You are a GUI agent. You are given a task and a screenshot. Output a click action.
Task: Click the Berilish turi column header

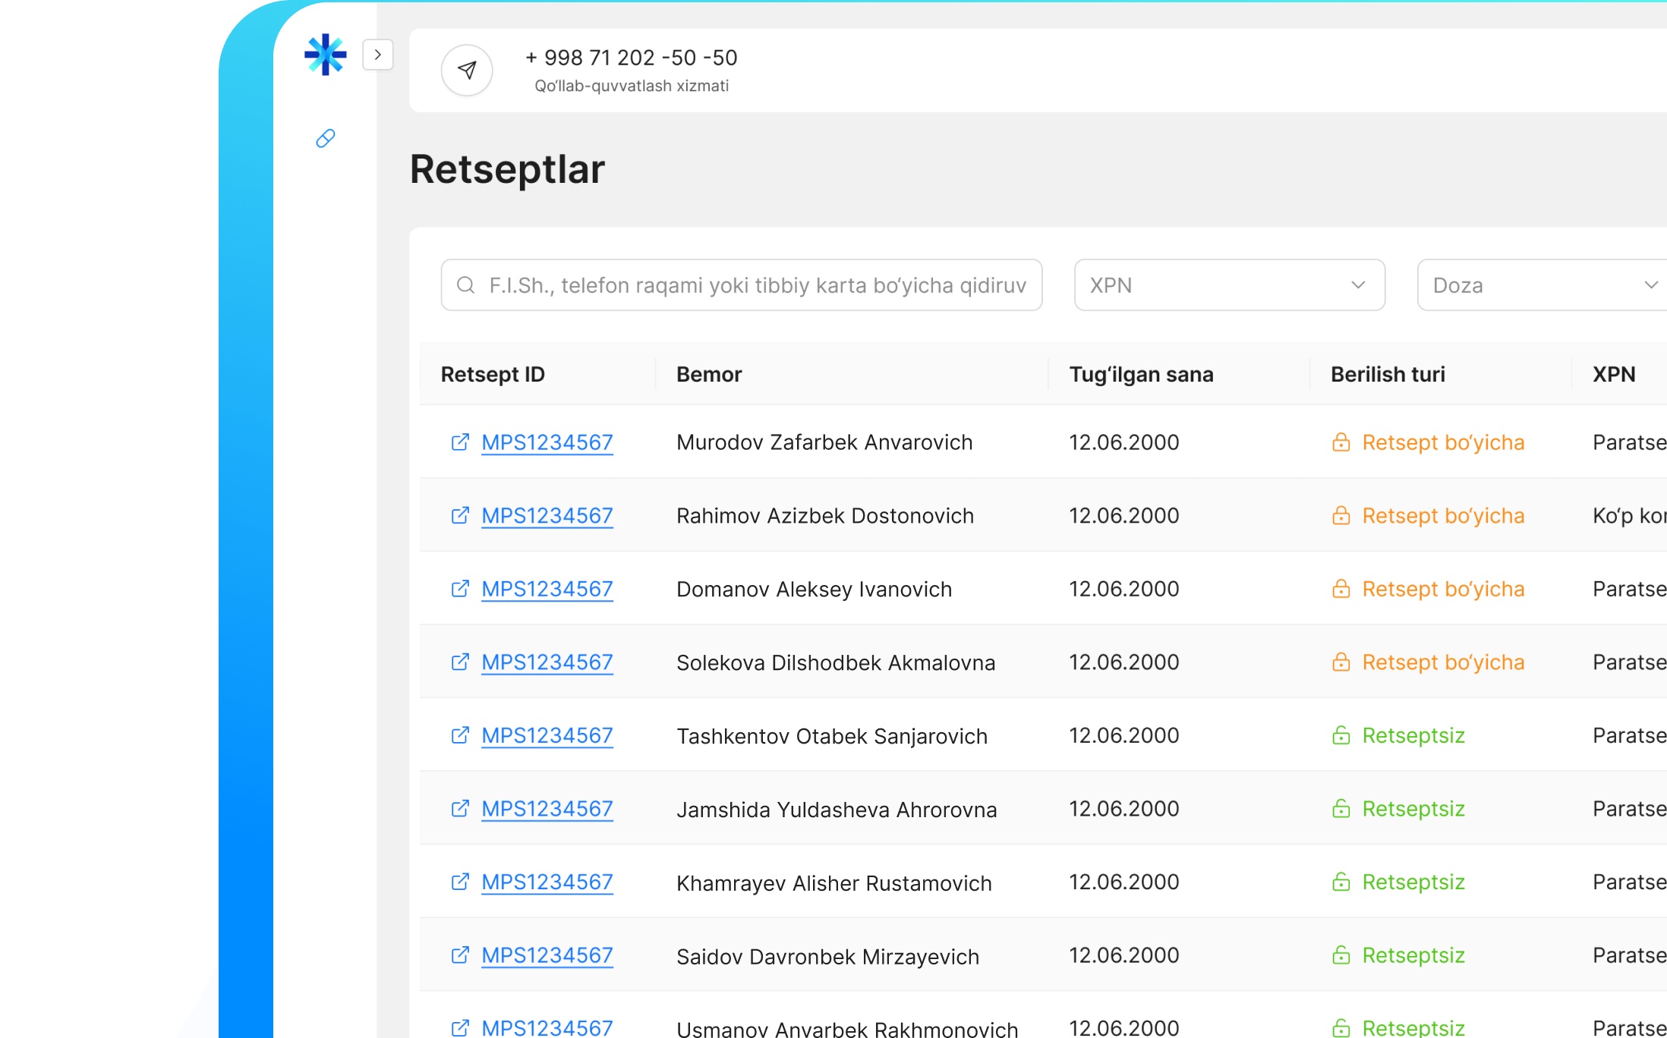pos(1387,374)
